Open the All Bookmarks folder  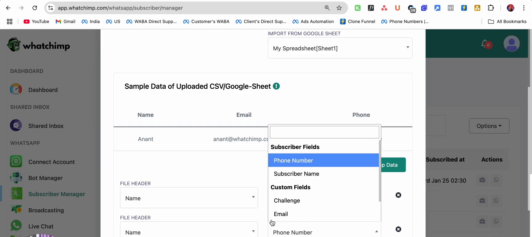click(x=507, y=22)
